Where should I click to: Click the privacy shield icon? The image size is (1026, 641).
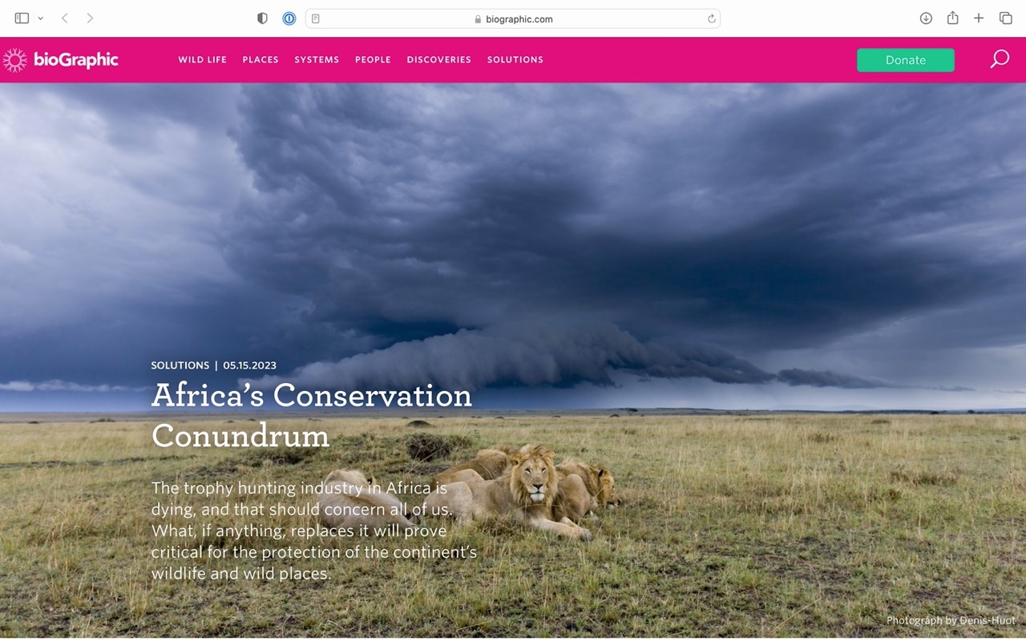(262, 18)
